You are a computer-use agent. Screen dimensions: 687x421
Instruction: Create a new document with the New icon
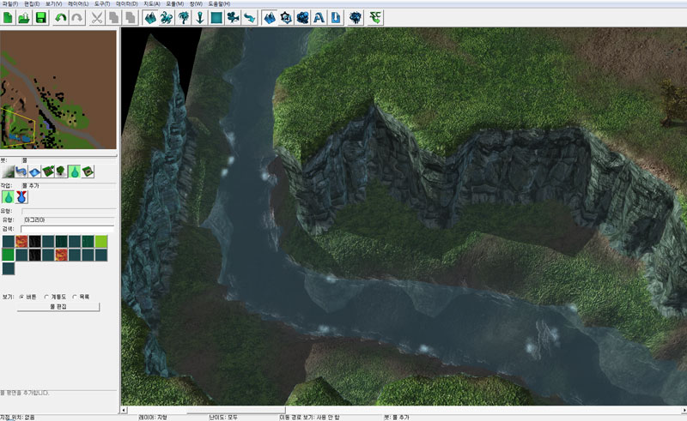(x=8, y=18)
